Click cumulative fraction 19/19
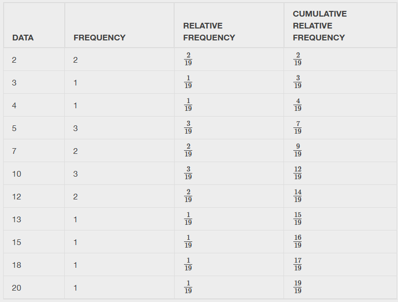Viewport: 398px width, 302px height. (x=297, y=287)
